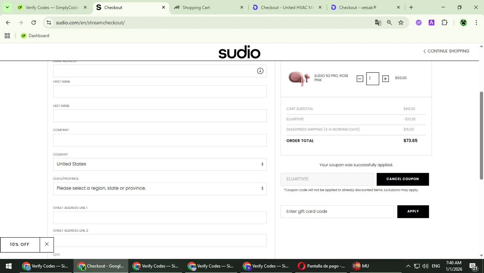Open Chrome three-dot menu
The width and height of the screenshot is (484, 273).
coord(476,23)
